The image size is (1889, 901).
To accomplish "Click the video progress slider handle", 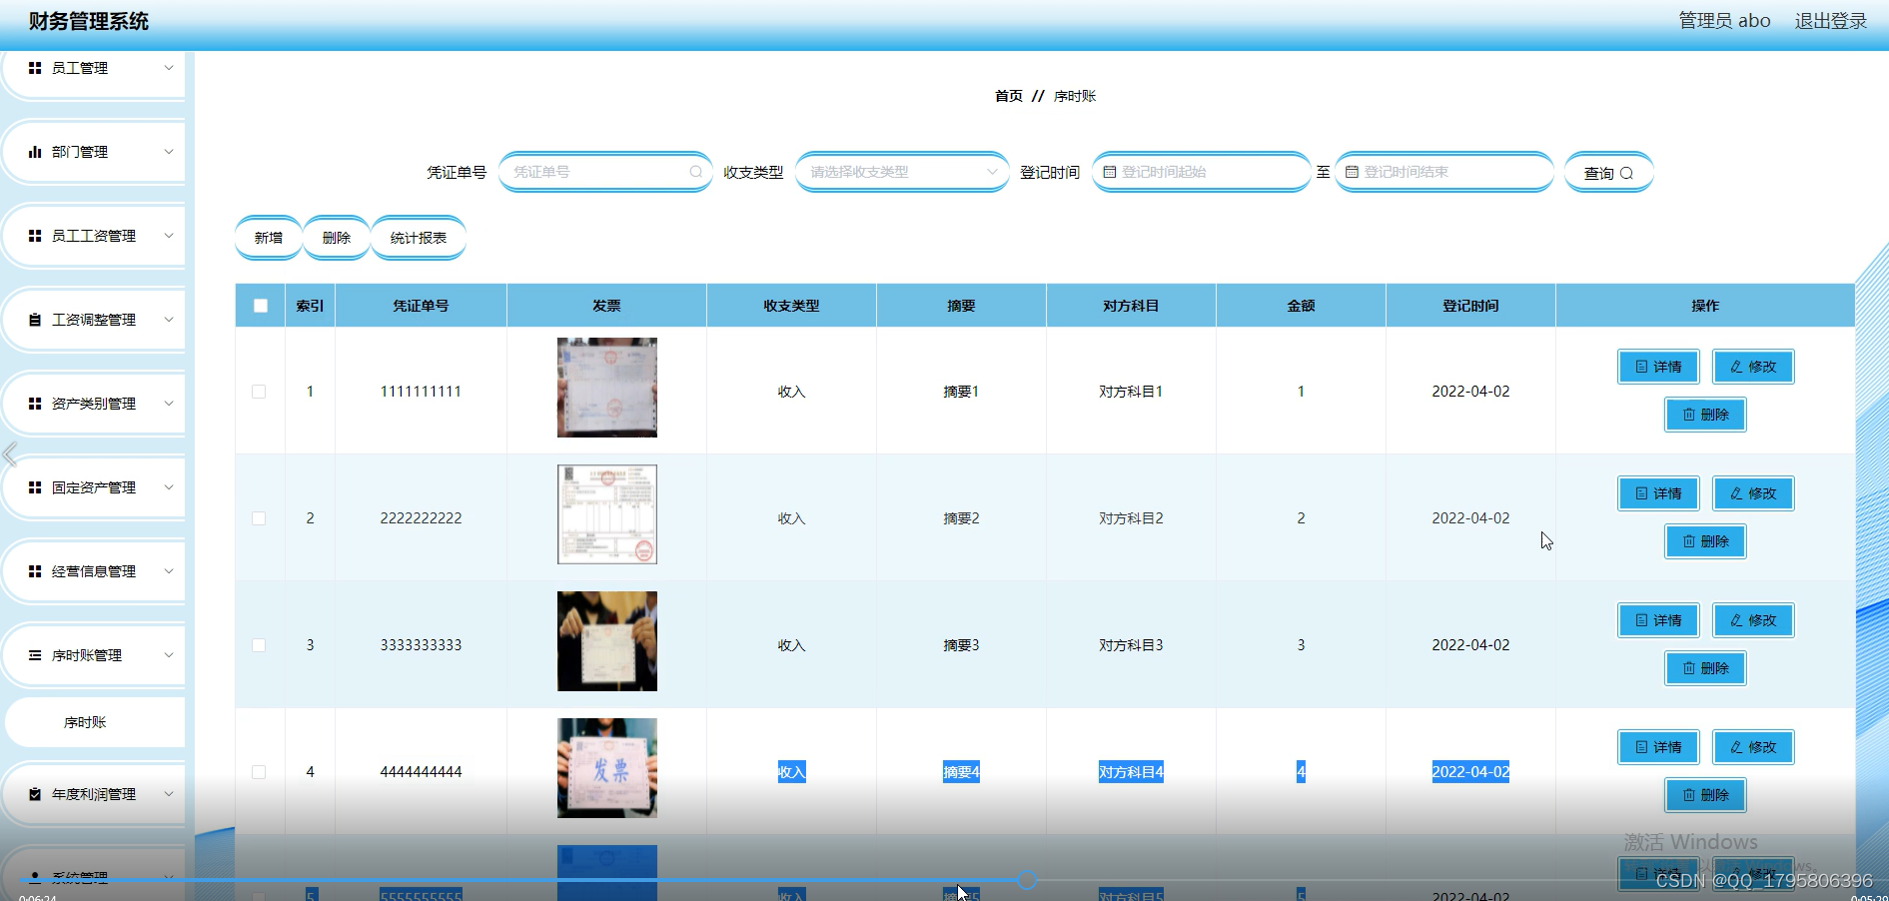I will [1027, 880].
